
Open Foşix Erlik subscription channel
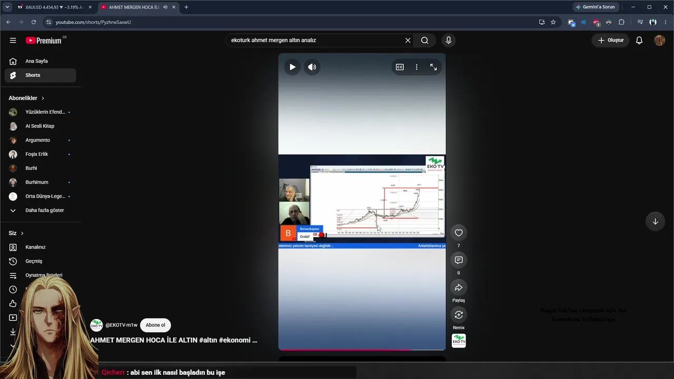click(40, 154)
